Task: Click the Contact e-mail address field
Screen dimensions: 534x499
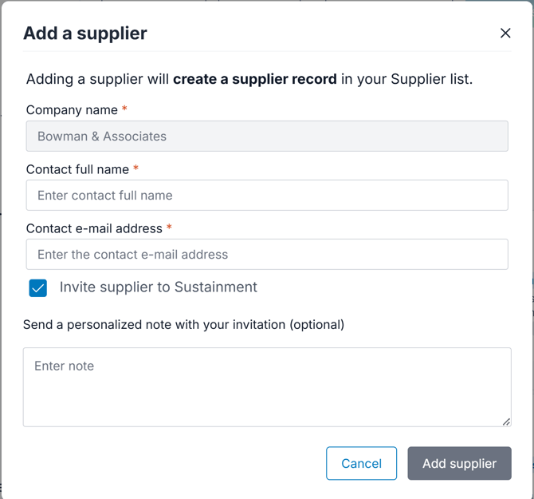Action: pos(267,255)
